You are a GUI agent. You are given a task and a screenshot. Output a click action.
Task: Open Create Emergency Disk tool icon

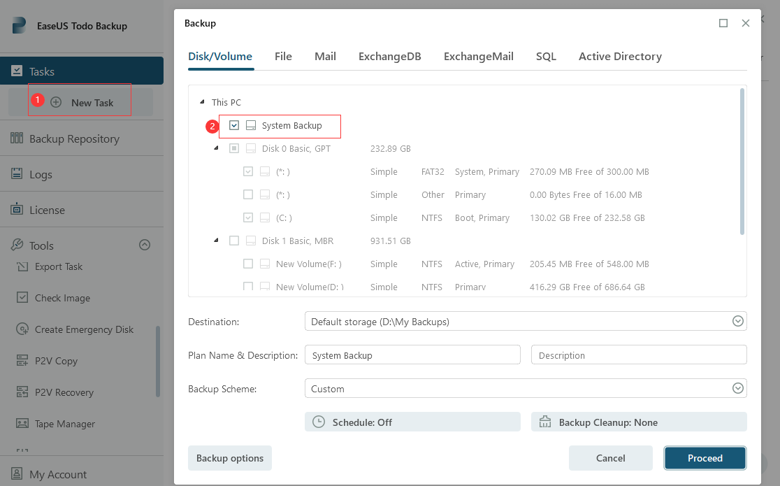22,329
